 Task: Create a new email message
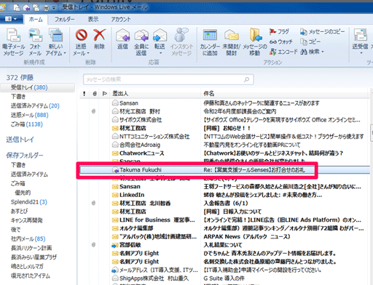[x=13, y=42]
